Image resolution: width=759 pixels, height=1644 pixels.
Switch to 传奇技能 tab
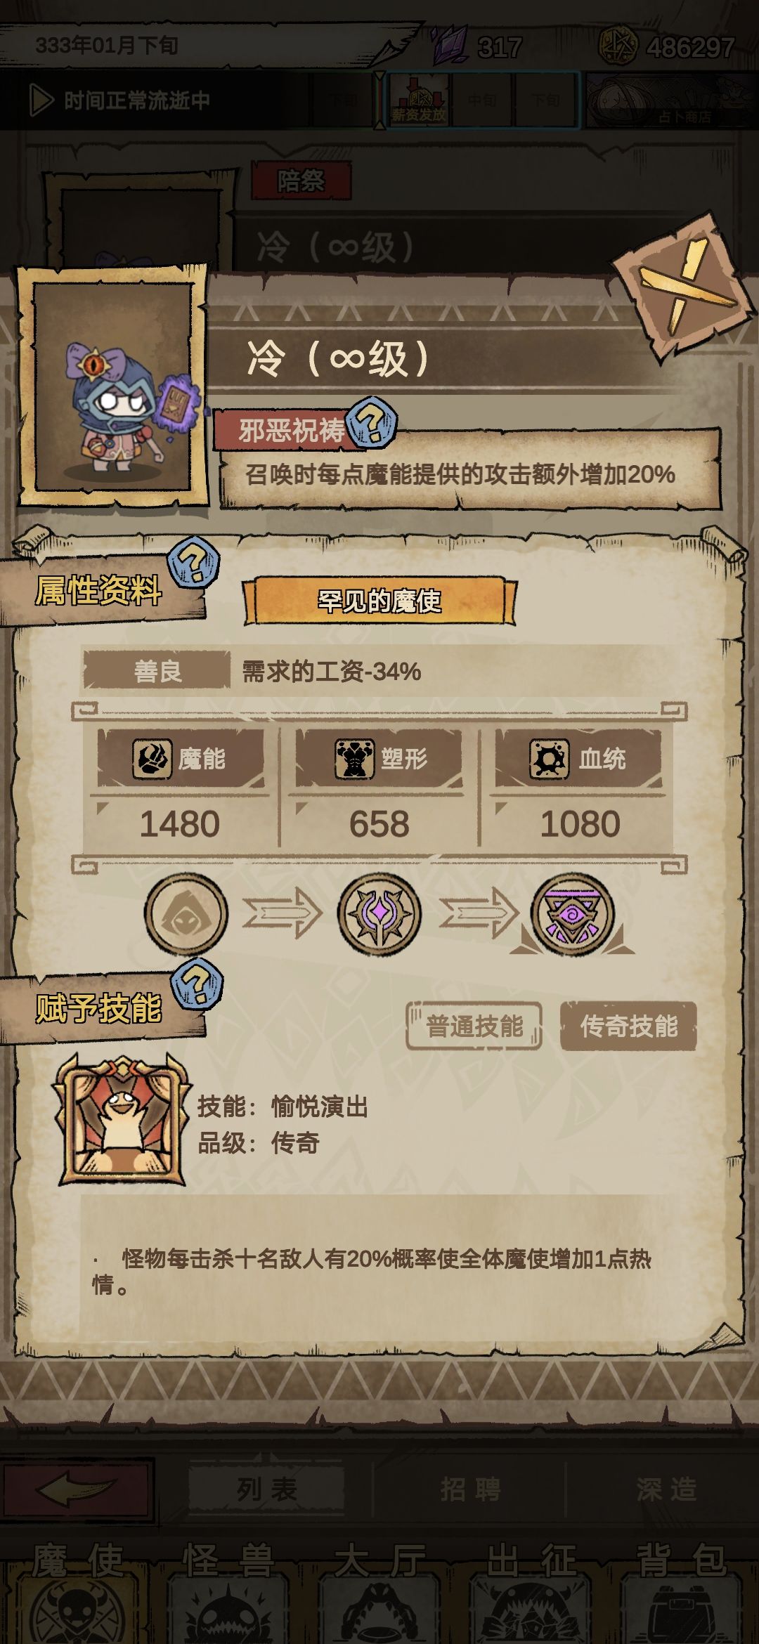628,1026
